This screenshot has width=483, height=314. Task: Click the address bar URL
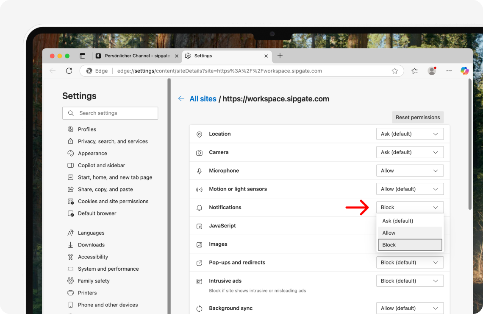(219, 71)
